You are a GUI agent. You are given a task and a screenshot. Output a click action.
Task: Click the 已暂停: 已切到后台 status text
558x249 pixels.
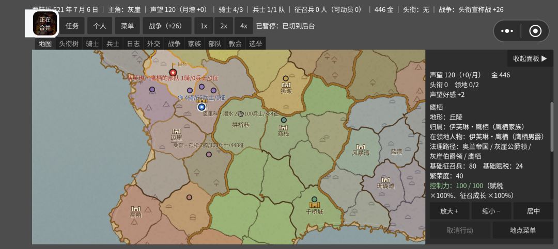(x=285, y=26)
